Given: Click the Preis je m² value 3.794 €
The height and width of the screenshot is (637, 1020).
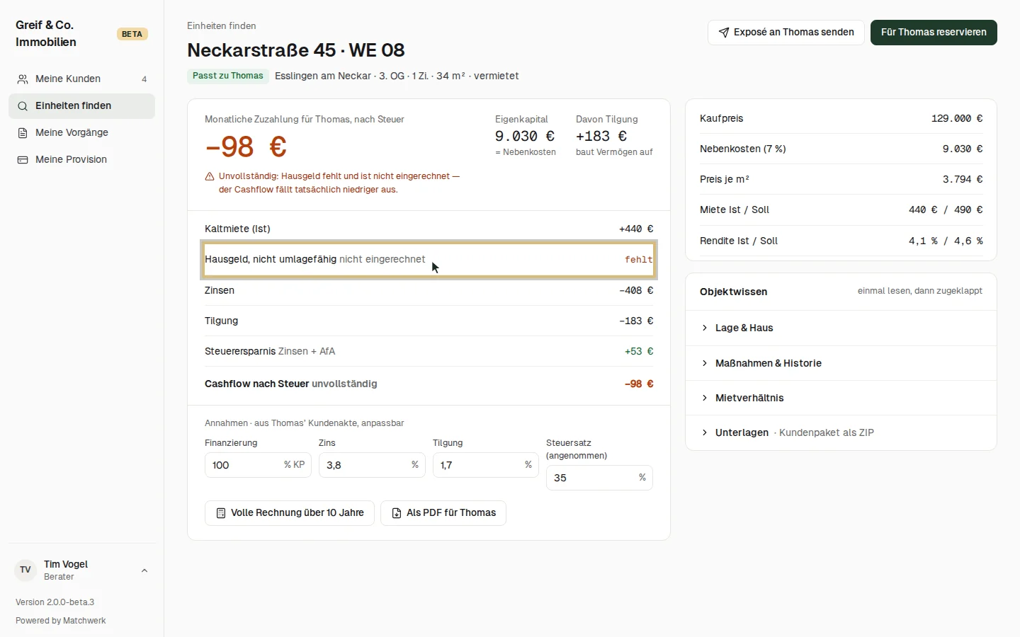Looking at the screenshot, I should coord(963,179).
